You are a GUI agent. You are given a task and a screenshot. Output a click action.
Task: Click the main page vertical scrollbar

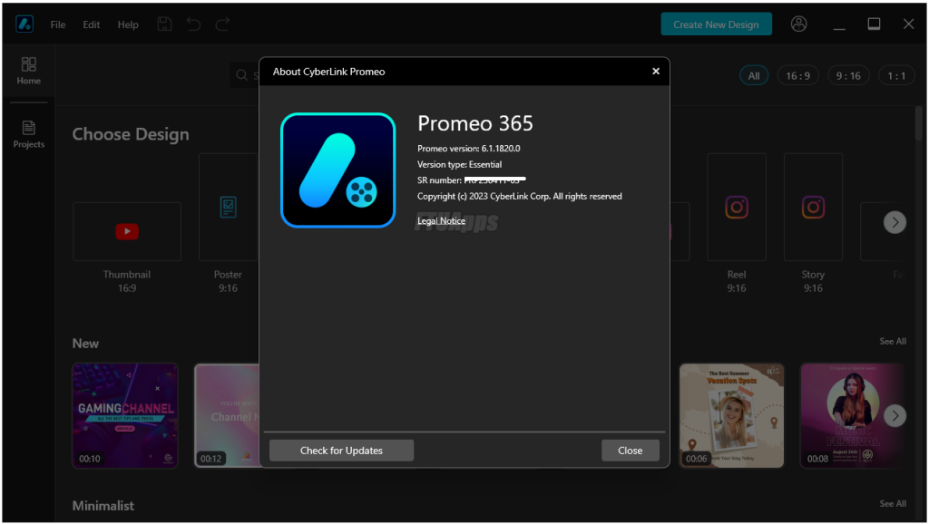click(919, 123)
